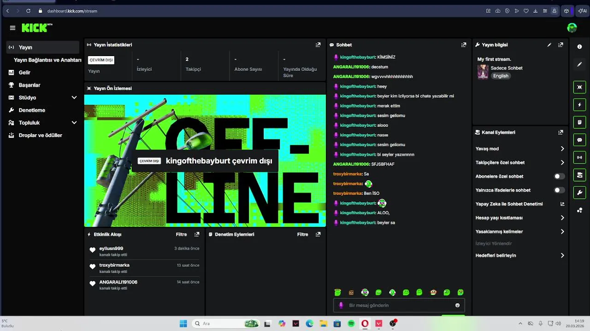Click the purple identity badge in message box

(x=341, y=305)
